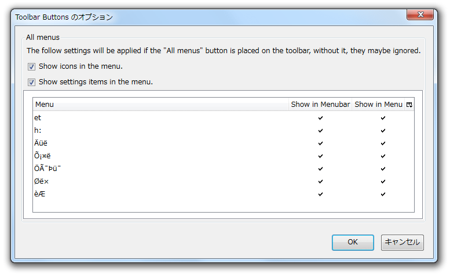Select the 'Õ¡¤ë' menu row
Screen dimensions: 450x275
point(224,156)
